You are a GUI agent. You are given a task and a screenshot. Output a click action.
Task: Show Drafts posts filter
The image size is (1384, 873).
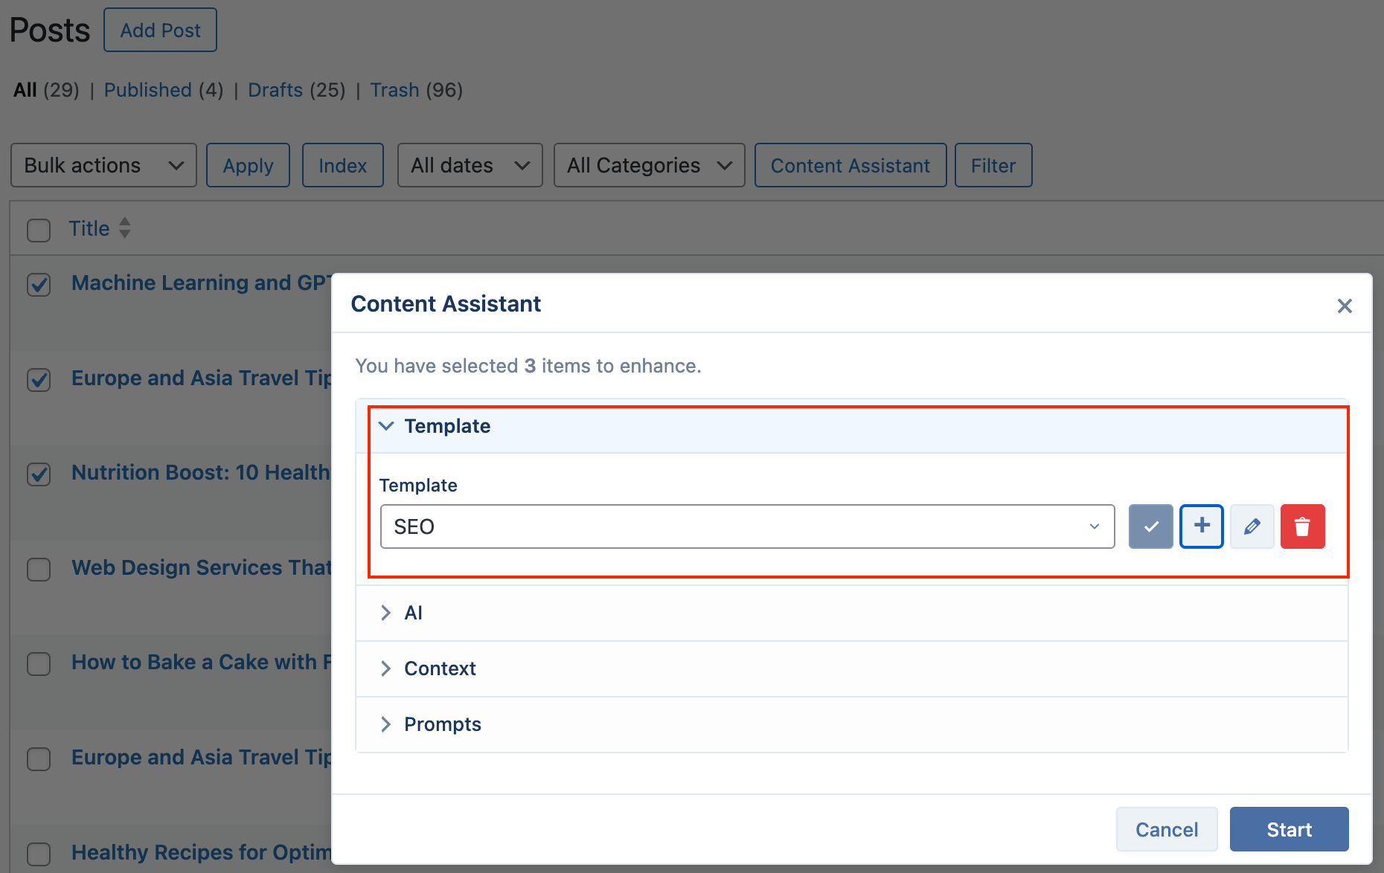coord(275,90)
